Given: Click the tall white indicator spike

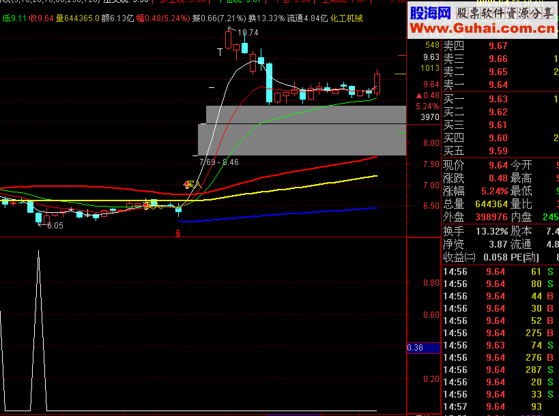Looking at the screenshot, I should click(38, 331).
